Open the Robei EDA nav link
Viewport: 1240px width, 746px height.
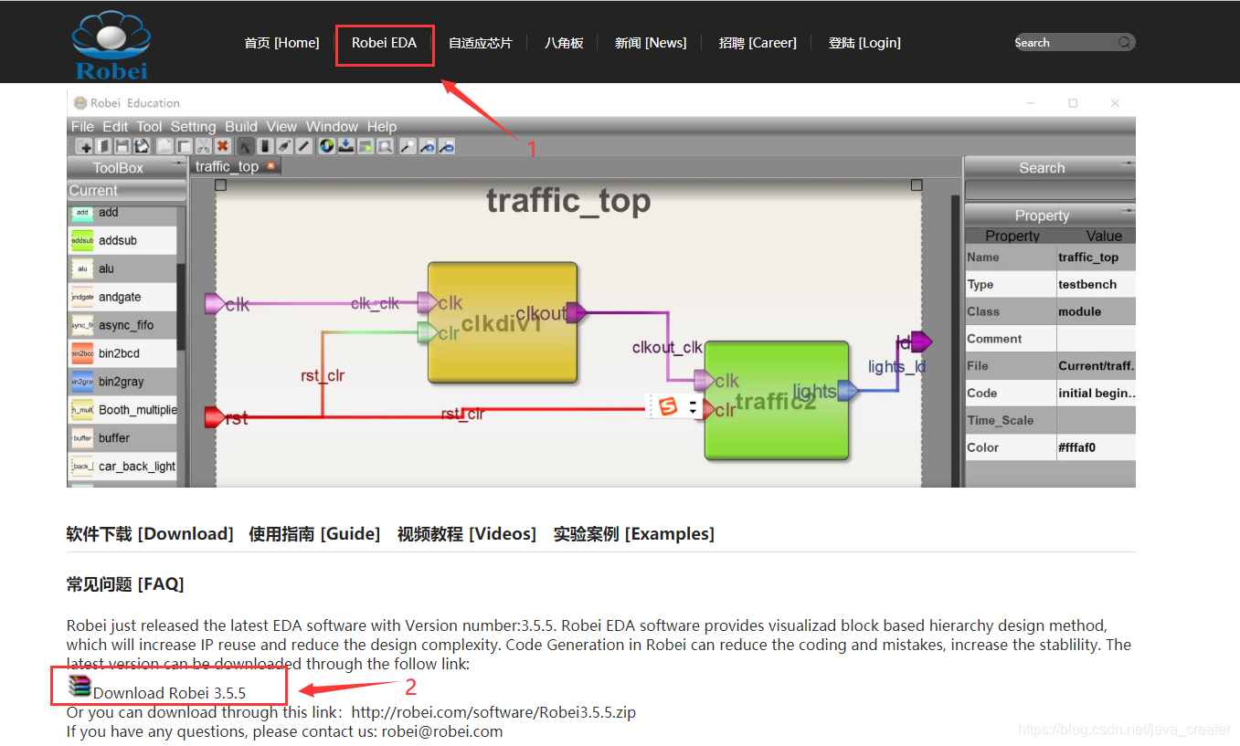(x=384, y=43)
